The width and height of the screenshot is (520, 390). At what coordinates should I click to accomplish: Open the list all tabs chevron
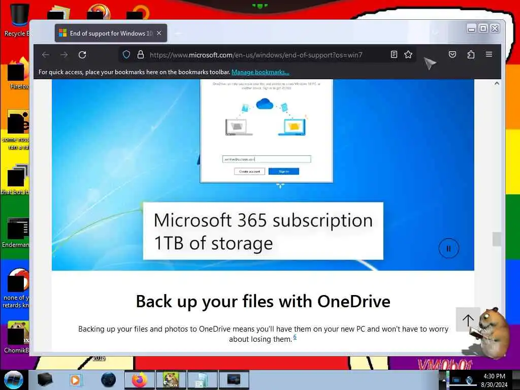tap(436, 32)
